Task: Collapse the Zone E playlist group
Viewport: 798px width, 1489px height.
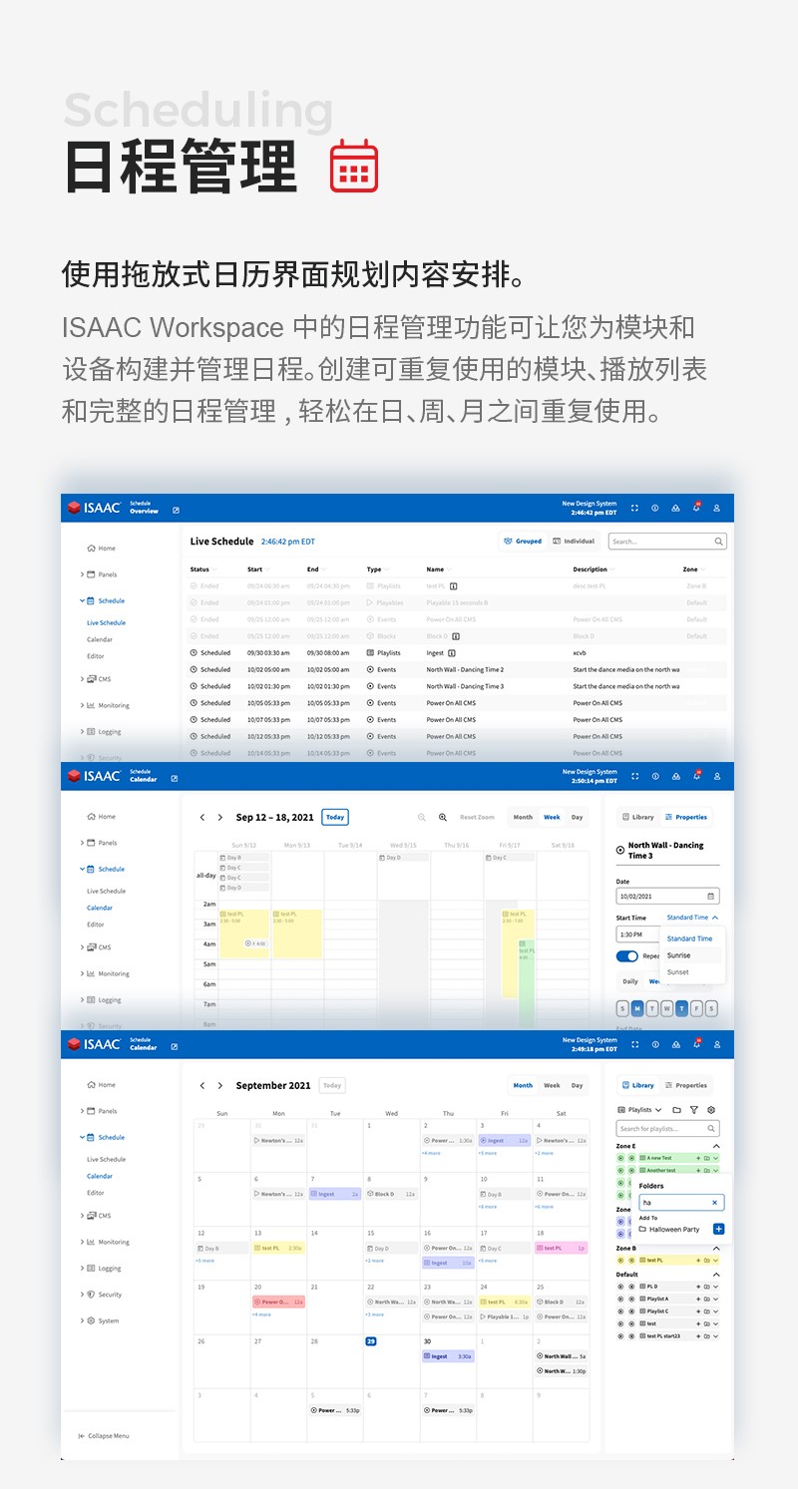Action: pyautogui.click(x=715, y=1146)
